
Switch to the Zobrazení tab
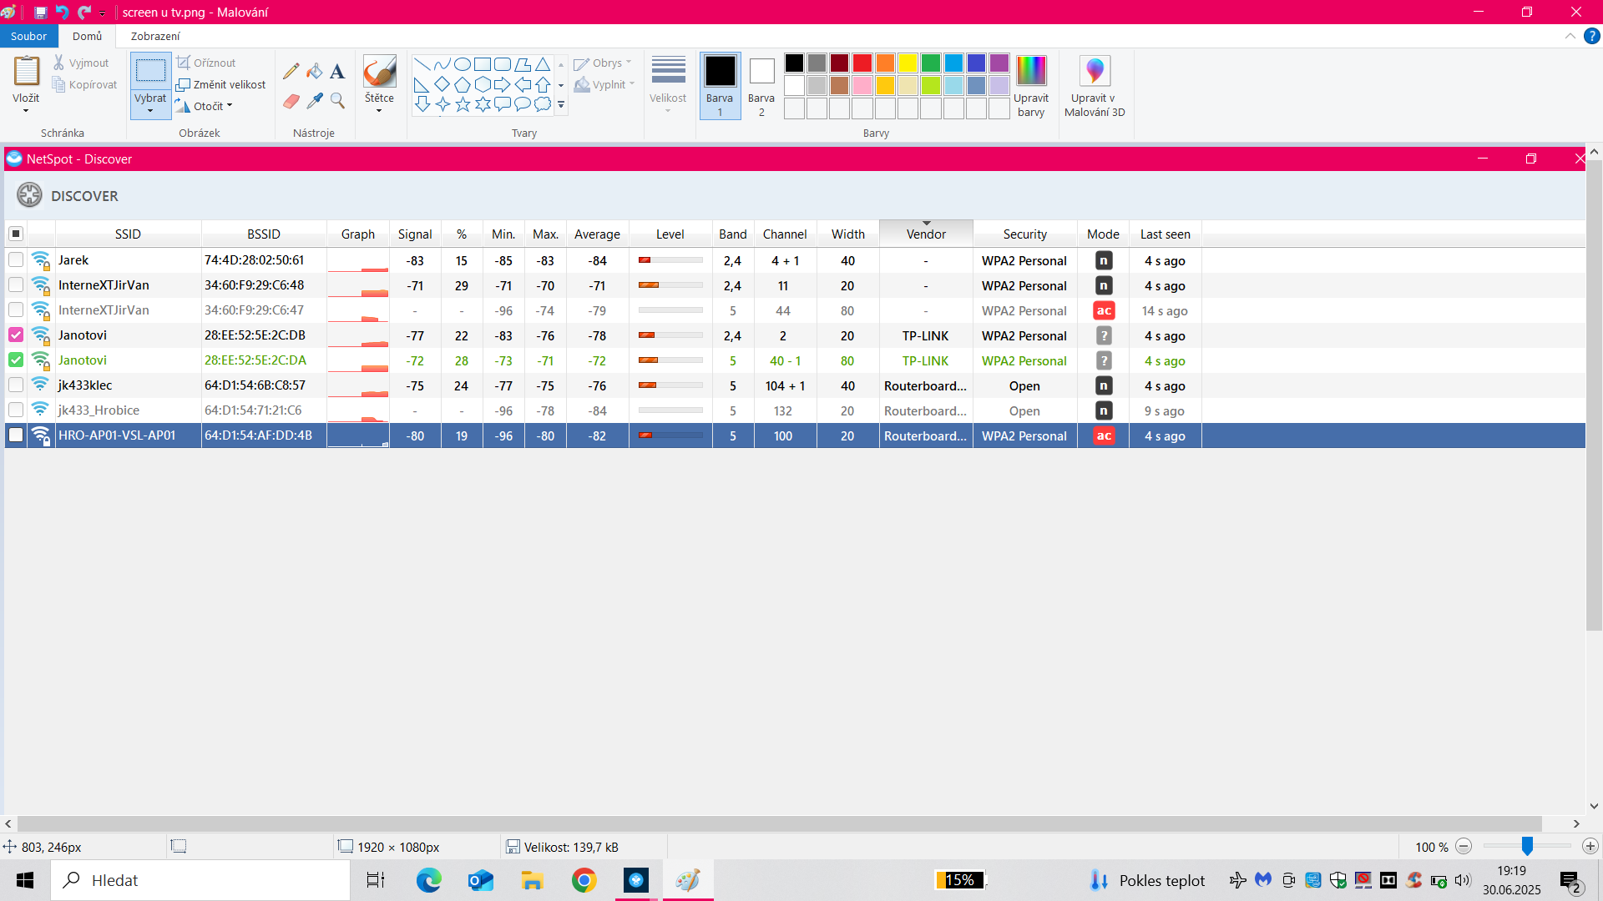coord(155,36)
